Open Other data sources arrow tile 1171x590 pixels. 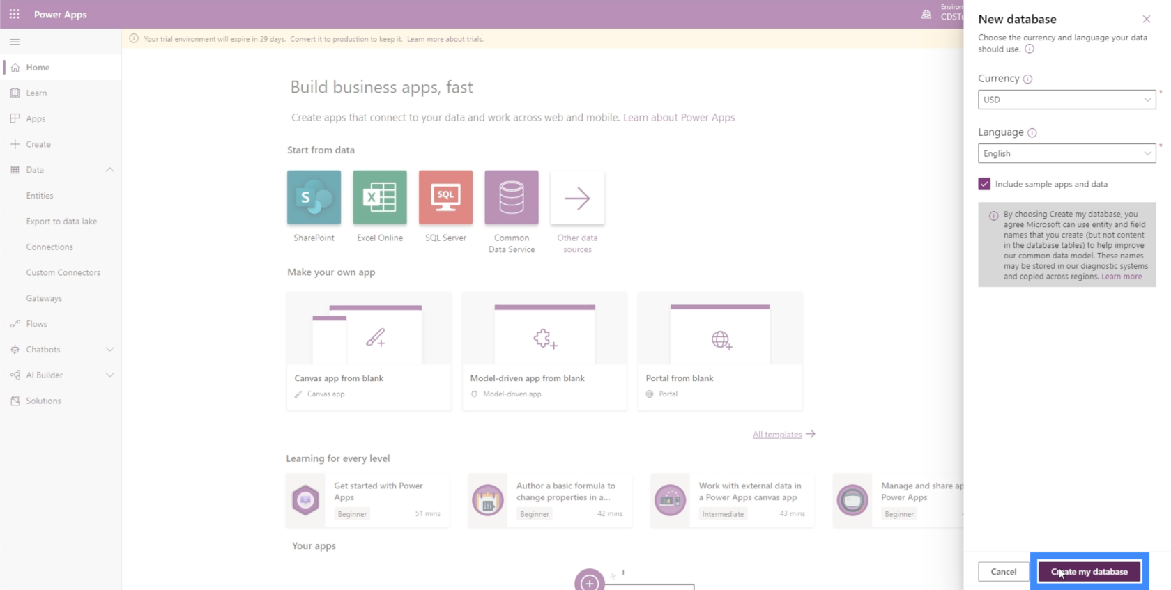tap(577, 199)
